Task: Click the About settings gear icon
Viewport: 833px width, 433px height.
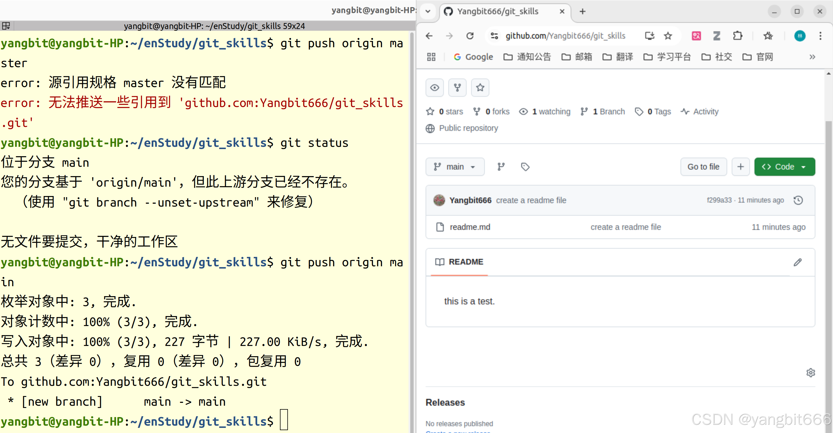Action: (810, 372)
